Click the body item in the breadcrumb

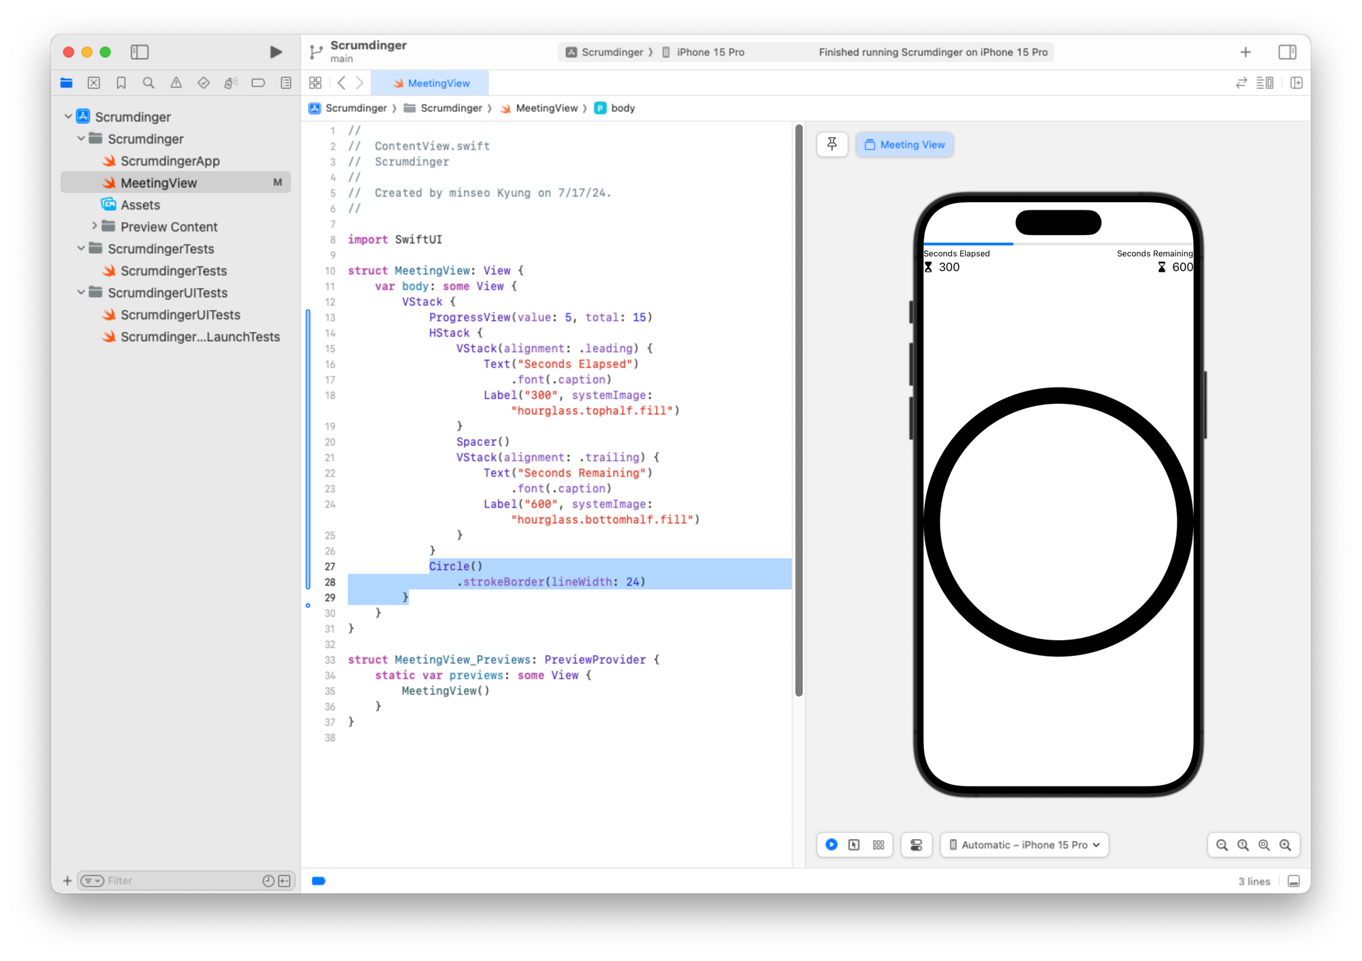[x=622, y=108]
